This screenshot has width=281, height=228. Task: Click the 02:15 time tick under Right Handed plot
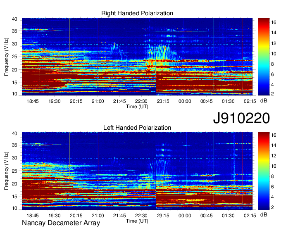[x=250, y=101]
